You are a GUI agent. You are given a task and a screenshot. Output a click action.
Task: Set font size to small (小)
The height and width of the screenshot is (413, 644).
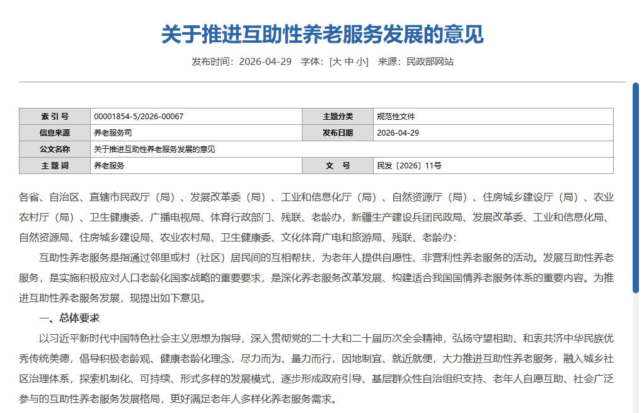click(x=361, y=62)
